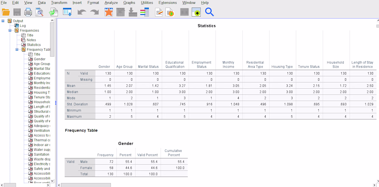
Task: Click the Go to Data star icon
Action: coord(109,12)
